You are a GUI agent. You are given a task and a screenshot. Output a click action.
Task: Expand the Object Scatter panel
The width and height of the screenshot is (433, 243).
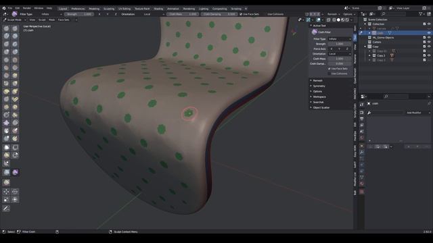coord(321,108)
